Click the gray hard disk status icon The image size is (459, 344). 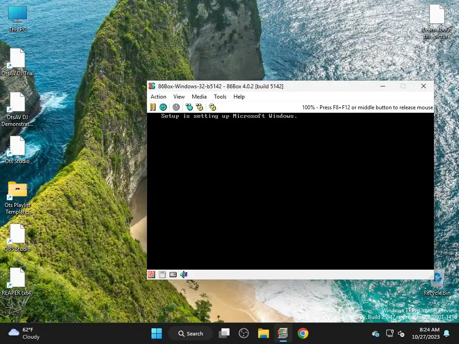(173, 275)
